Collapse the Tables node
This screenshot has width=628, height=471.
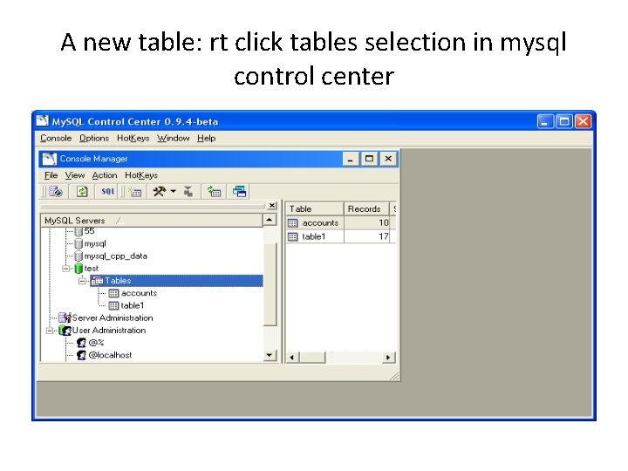(x=82, y=281)
